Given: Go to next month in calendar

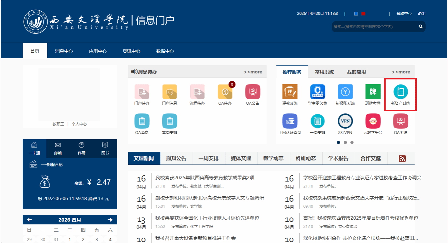Looking at the screenshot, I should 110,220.
